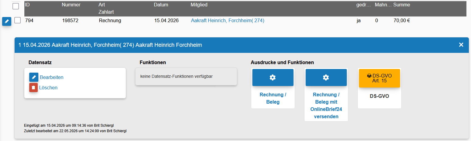Tick the select-all checkbox in table header
471x141 pixels.
tap(16, 6)
